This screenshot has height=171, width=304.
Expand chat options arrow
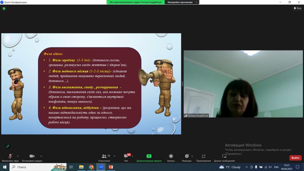(132, 156)
